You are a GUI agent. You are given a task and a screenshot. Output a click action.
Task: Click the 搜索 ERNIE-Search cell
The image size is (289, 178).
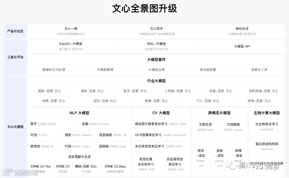tap(79, 135)
